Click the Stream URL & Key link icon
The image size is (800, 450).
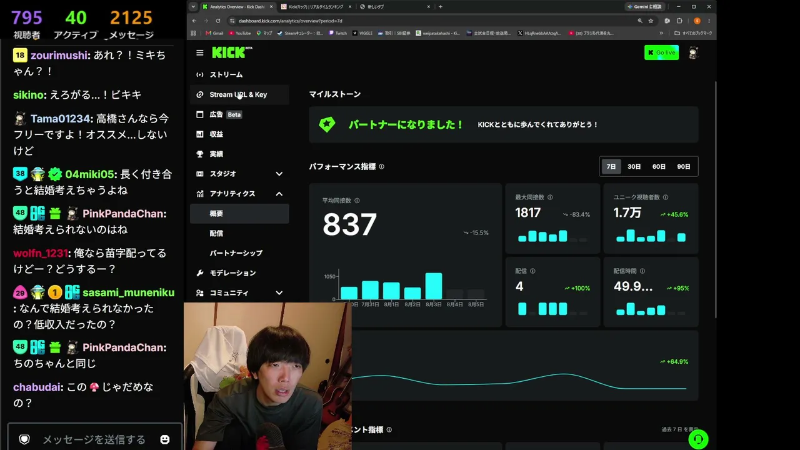(200, 95)
